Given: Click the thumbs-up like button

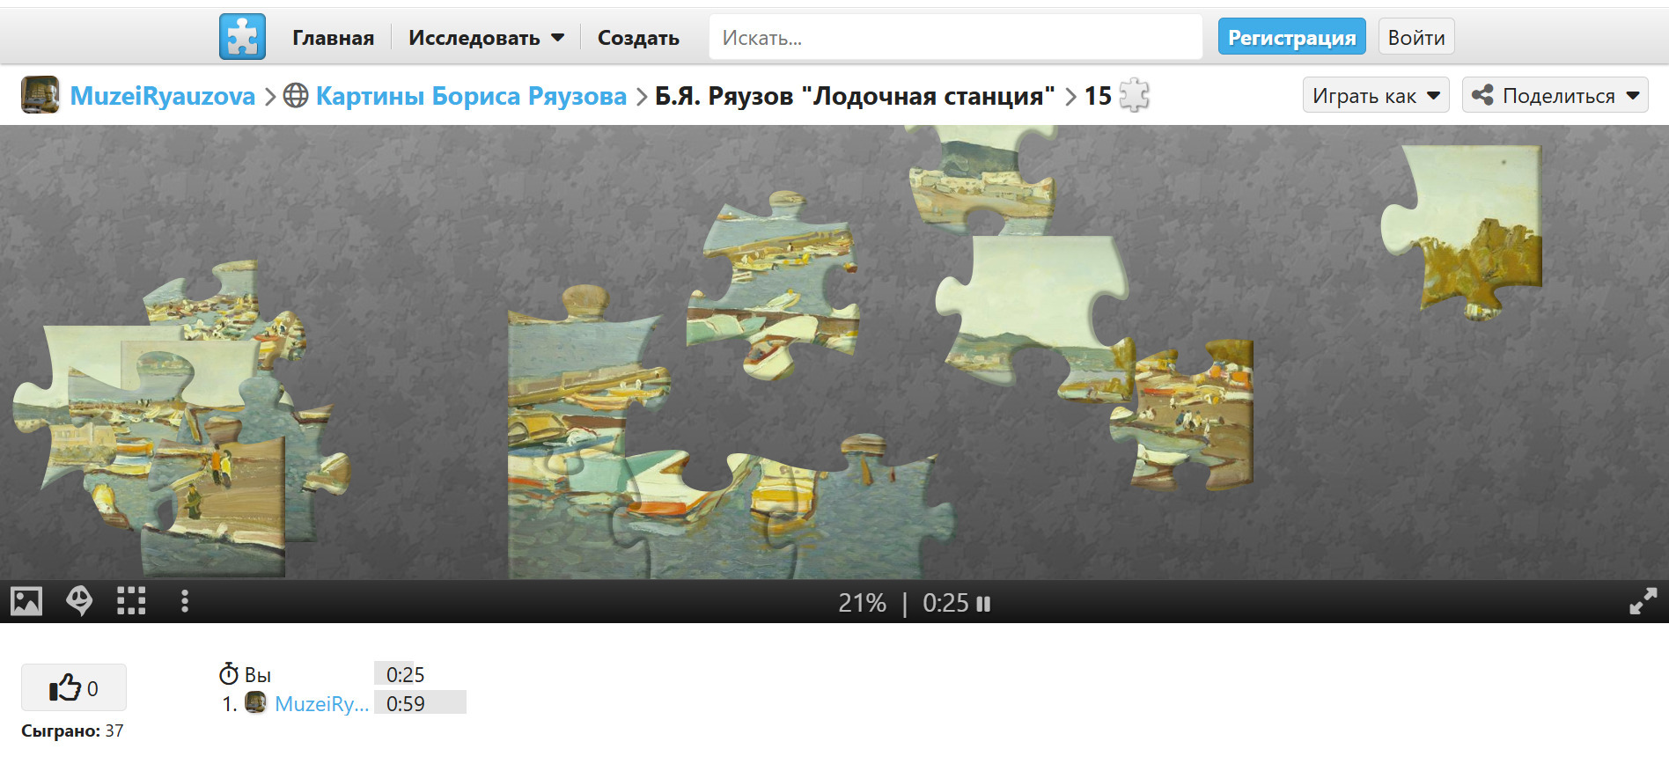Looking at the screenshot, I should (x=74, y=688).
